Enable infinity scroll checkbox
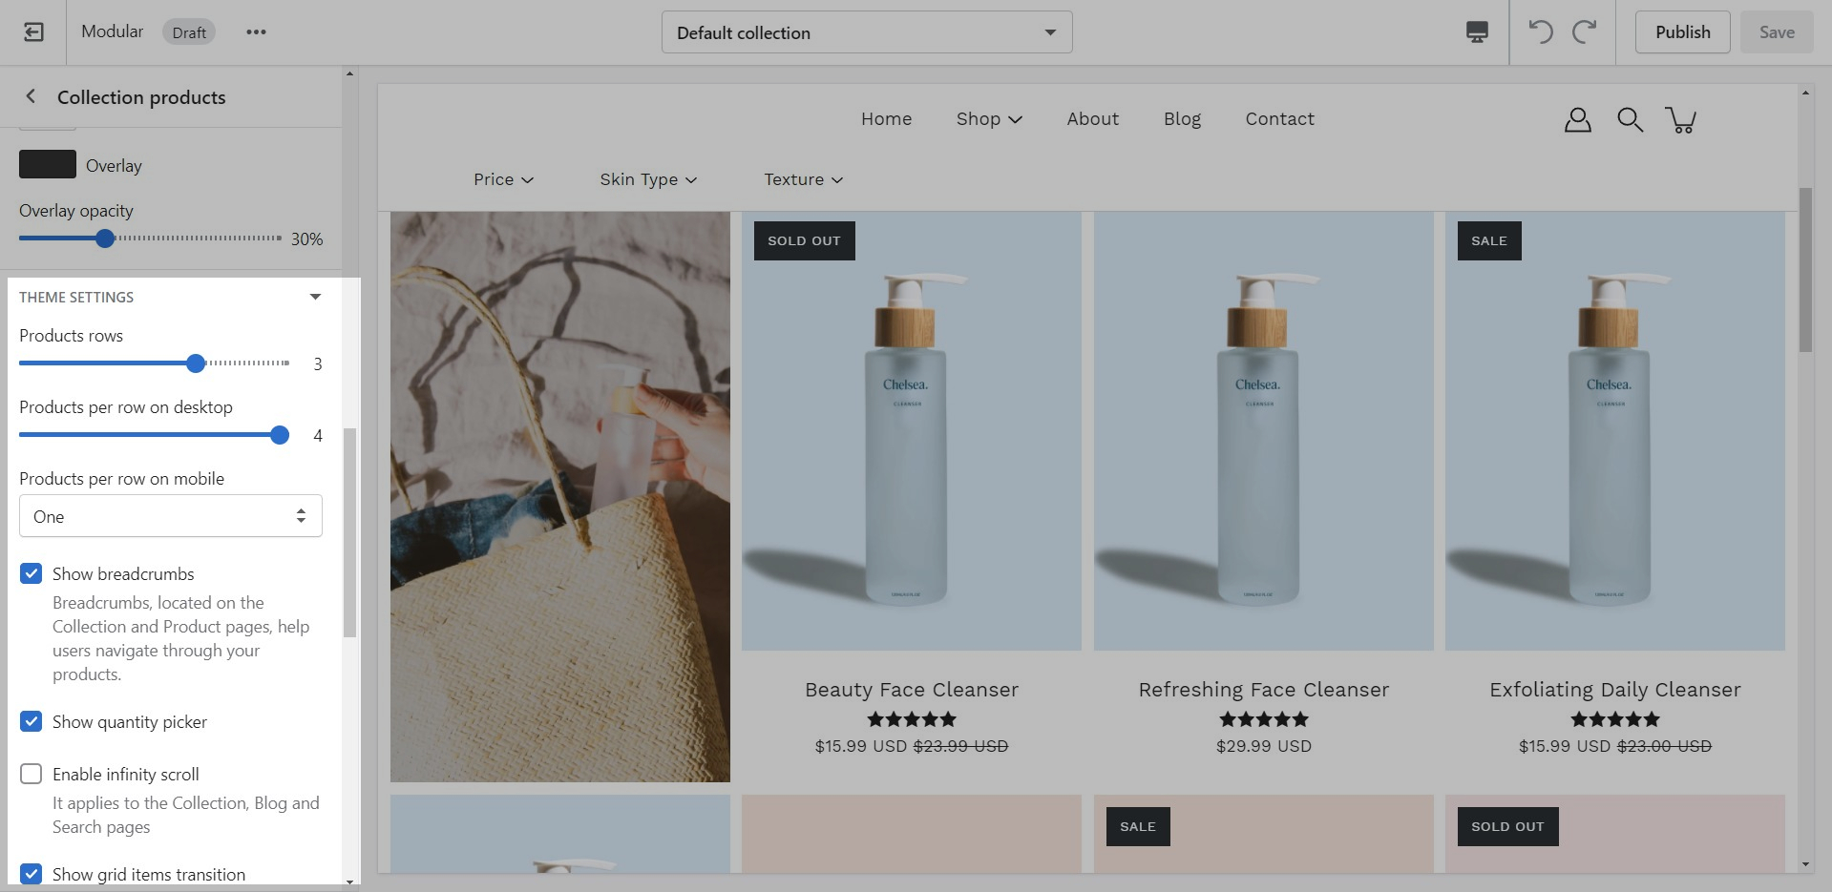 point(32,774)
